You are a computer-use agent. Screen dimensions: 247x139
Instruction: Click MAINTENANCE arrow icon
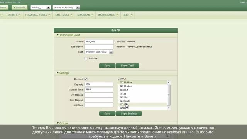(117, 15)
